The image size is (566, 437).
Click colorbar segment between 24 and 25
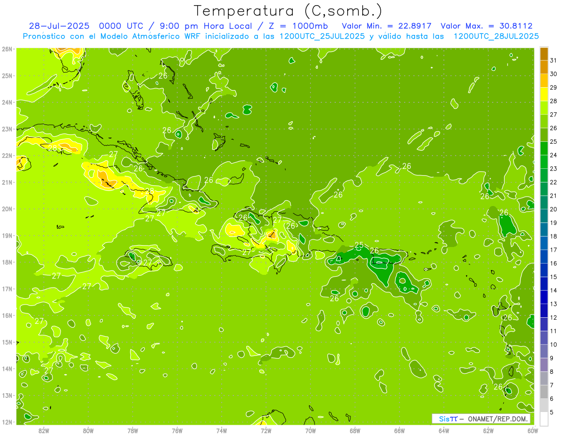click(544, 148)
